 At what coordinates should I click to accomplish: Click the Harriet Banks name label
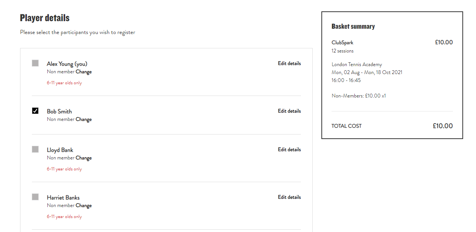coord(63,198)
